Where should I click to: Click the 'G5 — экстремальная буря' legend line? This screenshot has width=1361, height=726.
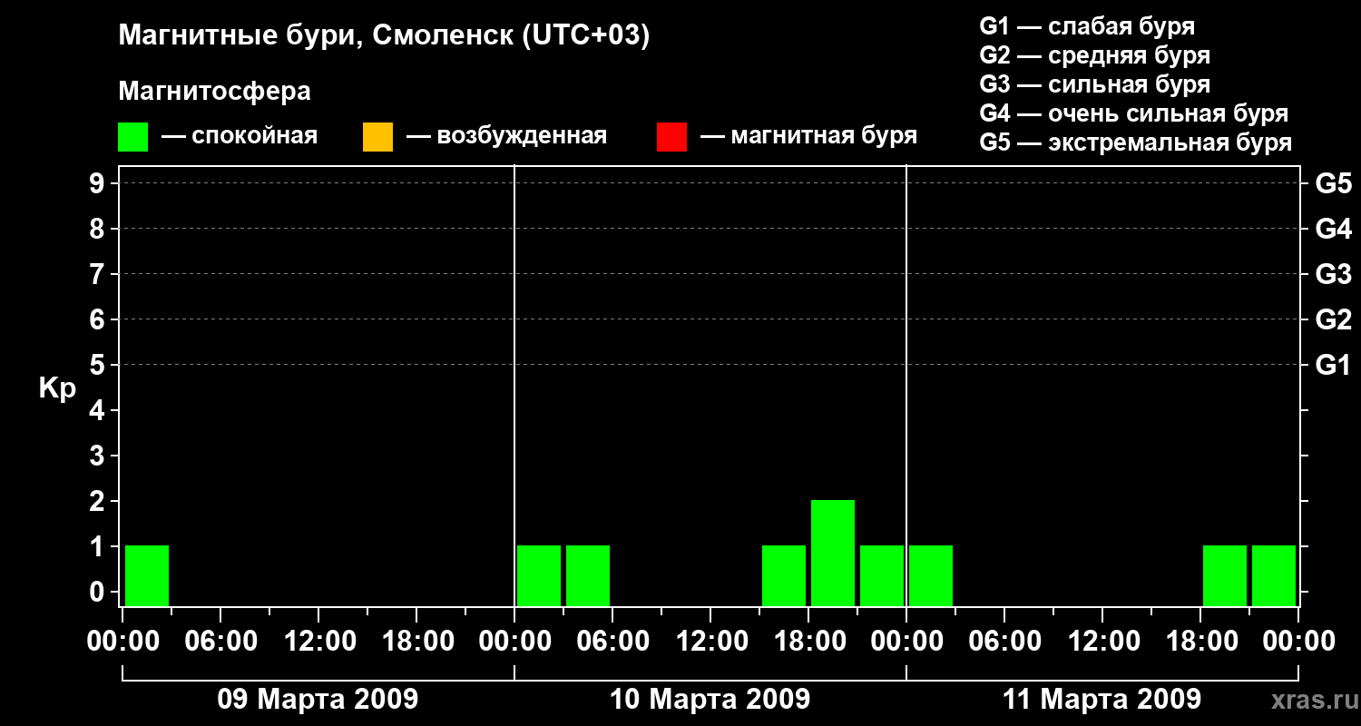(1136, 142)
